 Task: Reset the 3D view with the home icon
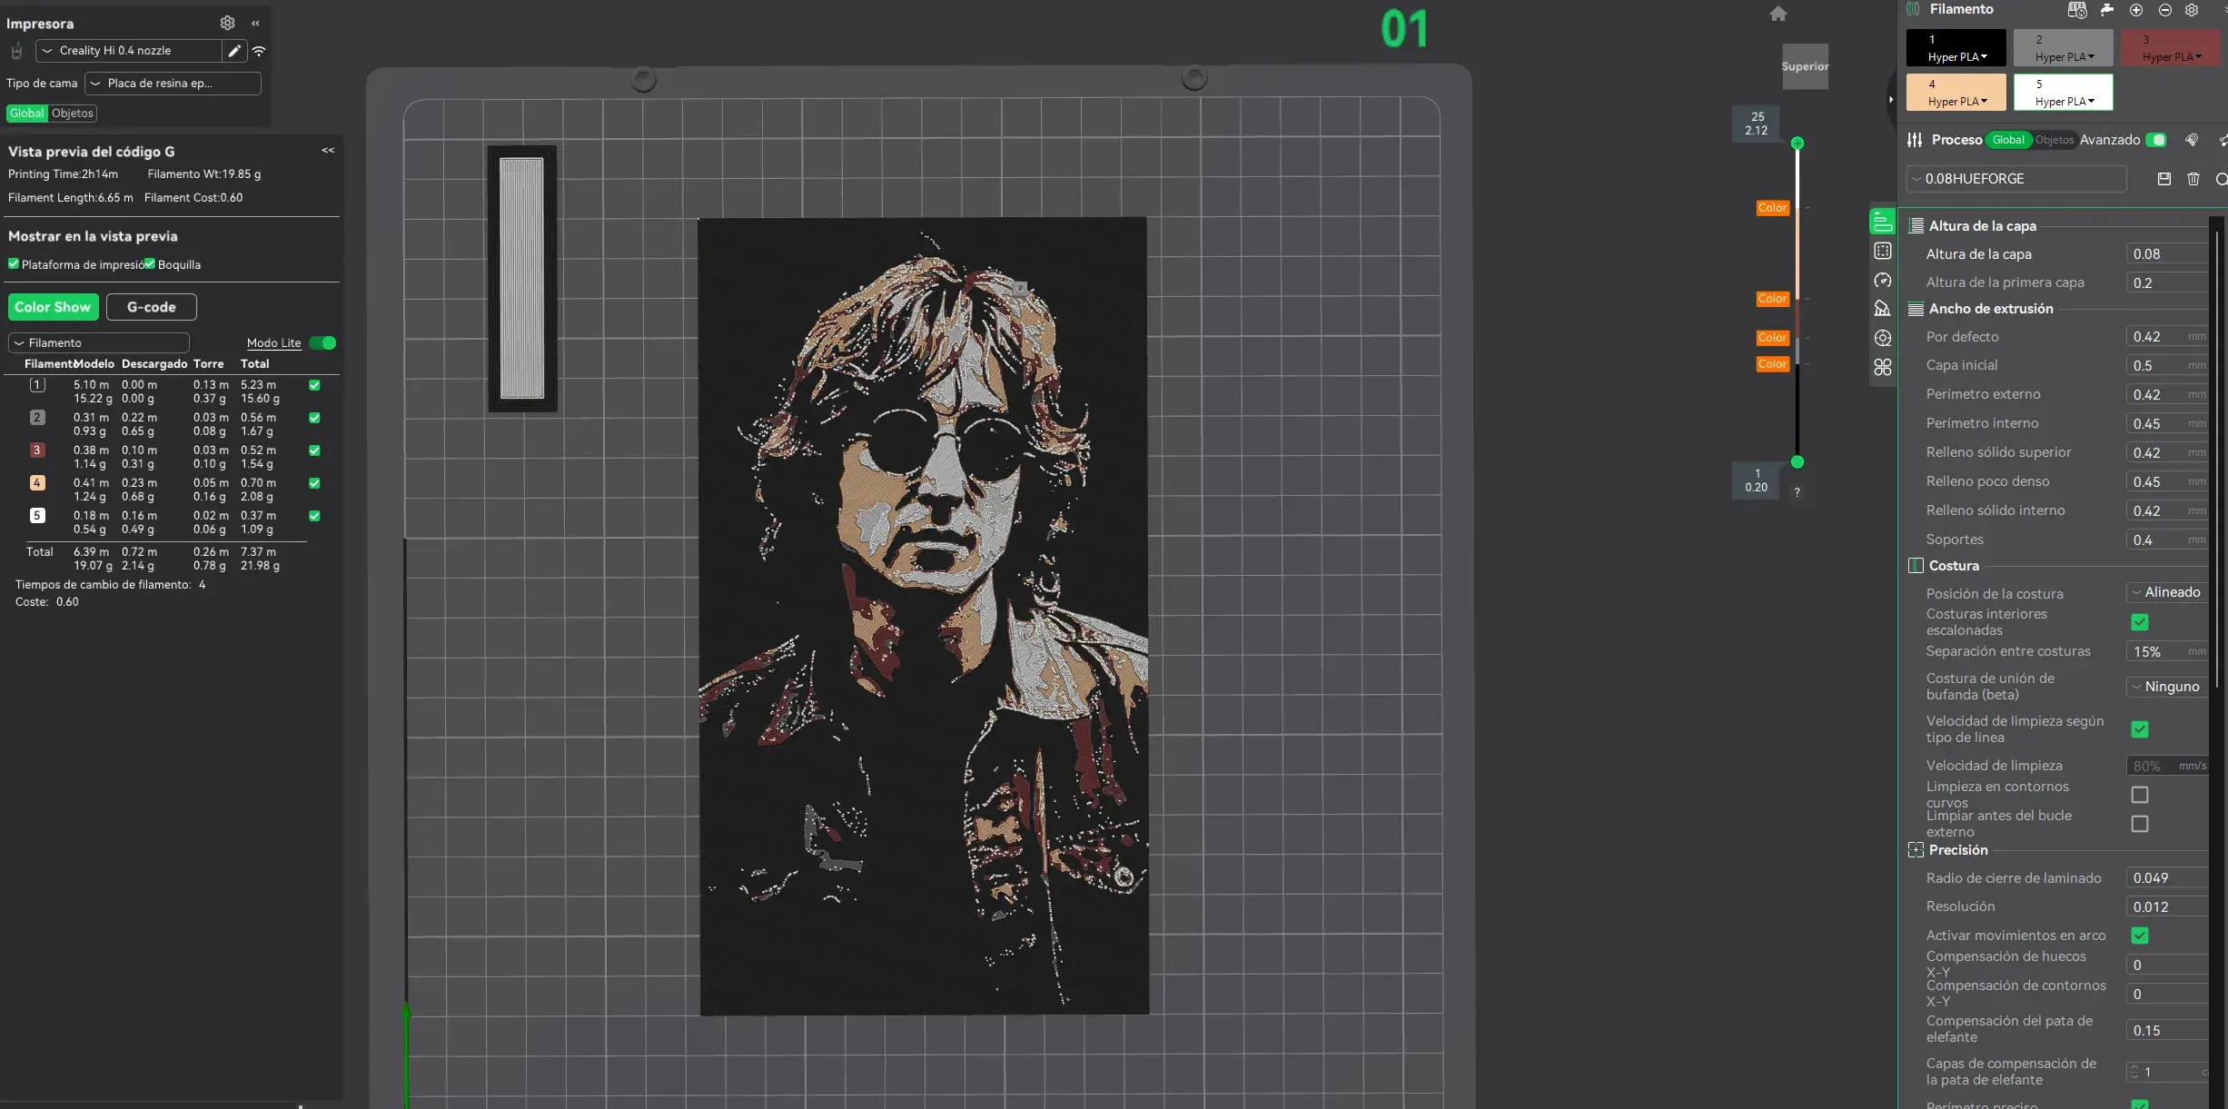[1778, 14]
